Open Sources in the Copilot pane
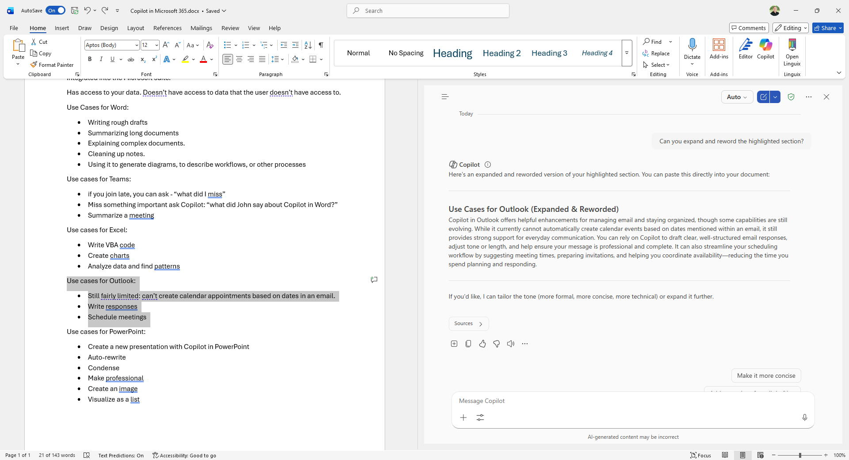The image size is (849, 460). 468,323
